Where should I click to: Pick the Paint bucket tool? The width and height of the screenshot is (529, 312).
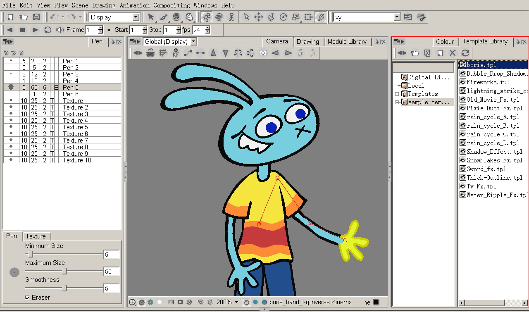176,17
